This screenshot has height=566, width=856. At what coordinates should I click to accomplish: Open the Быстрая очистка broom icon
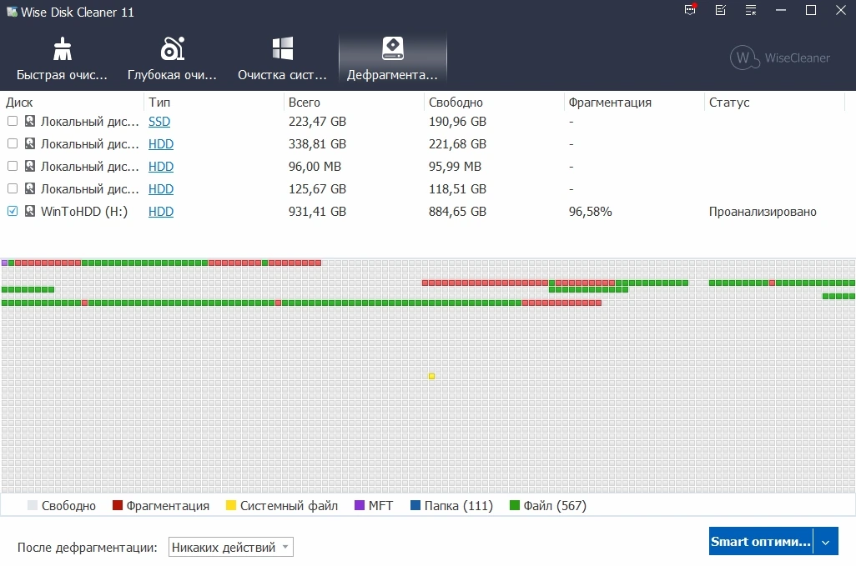coord(63,49)
